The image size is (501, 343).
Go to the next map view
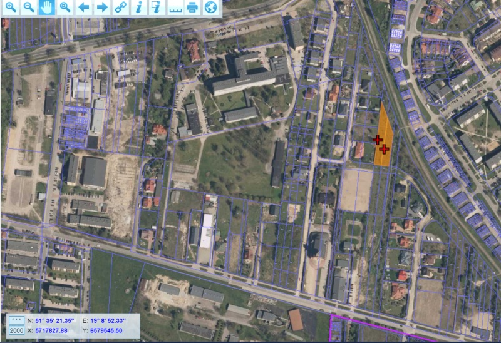click(102, 7)
